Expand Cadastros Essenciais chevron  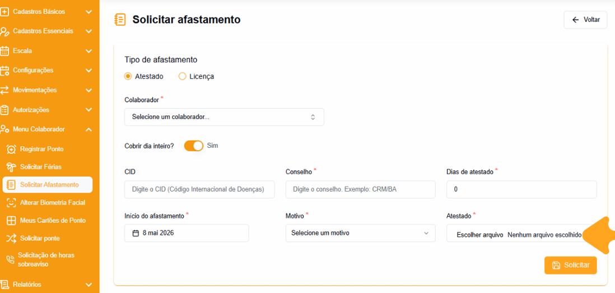[88, 31]
